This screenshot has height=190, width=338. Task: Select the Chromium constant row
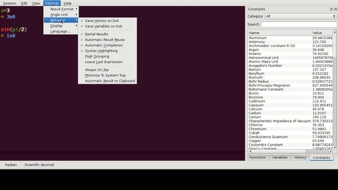290,129
